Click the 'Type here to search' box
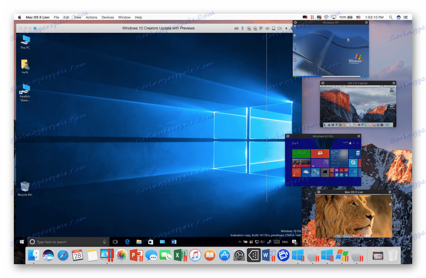 [x=68, y=242]
